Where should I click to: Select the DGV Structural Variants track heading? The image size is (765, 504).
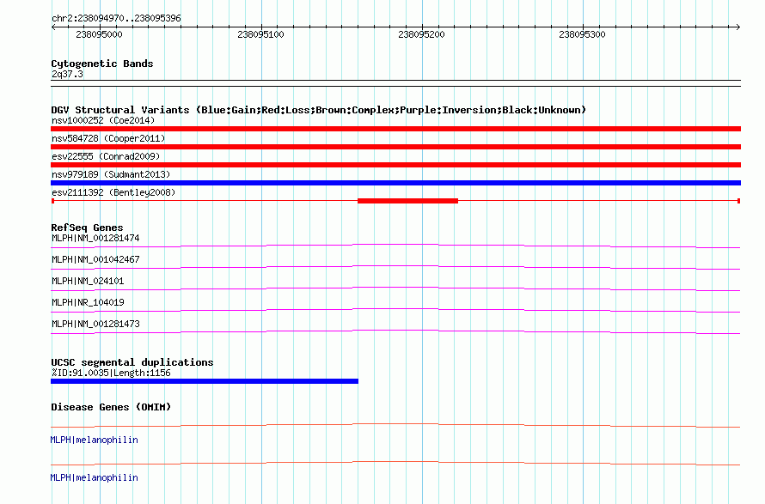tap(319, 110)
